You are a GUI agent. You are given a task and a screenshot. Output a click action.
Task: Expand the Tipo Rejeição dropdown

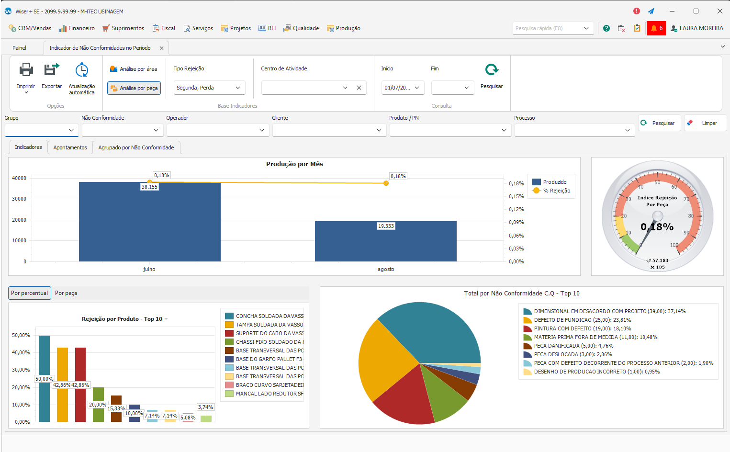click(238, 88)
